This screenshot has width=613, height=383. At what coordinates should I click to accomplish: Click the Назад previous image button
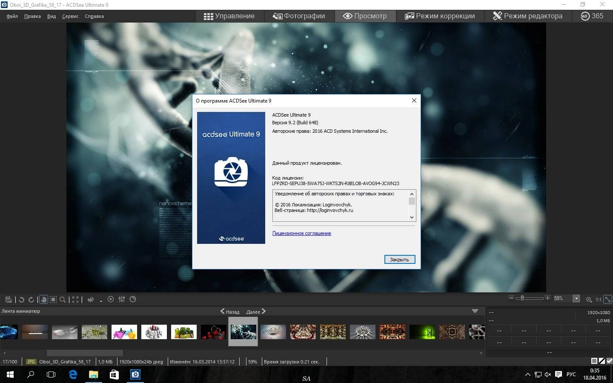click(230, 312)
